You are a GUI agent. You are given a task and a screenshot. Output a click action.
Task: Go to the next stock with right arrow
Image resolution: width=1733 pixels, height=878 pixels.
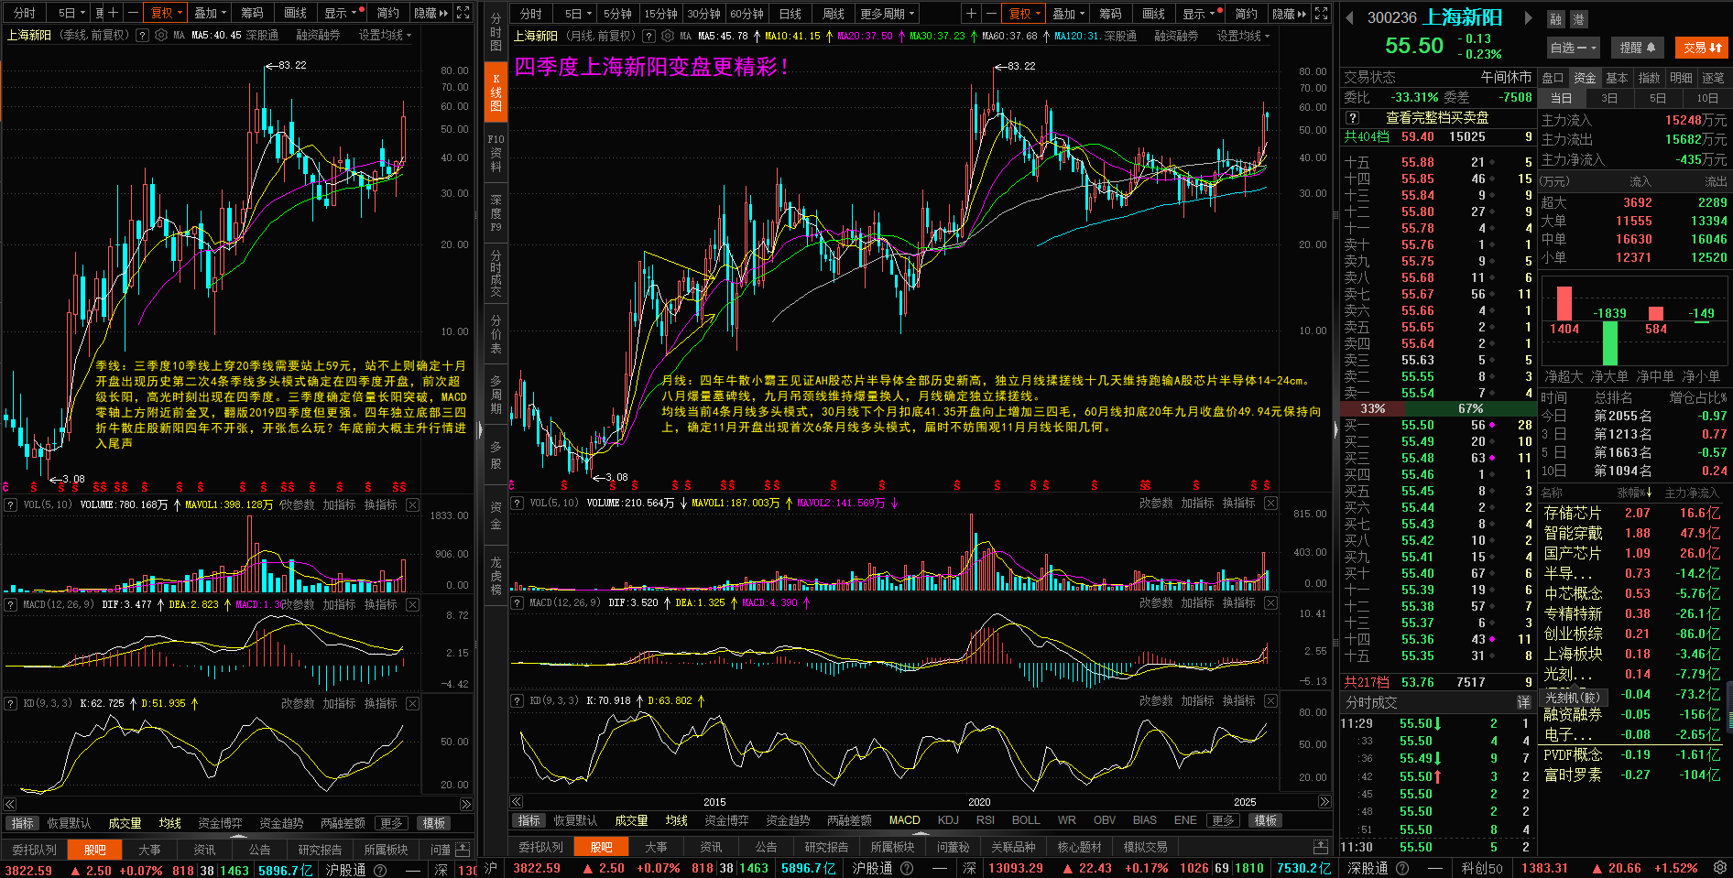pos(1528,17)
